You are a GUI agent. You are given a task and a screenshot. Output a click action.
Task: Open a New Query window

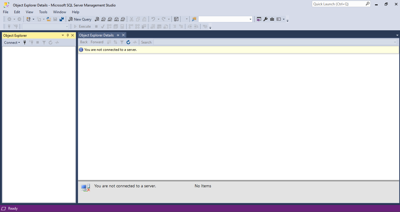point(80,19)
